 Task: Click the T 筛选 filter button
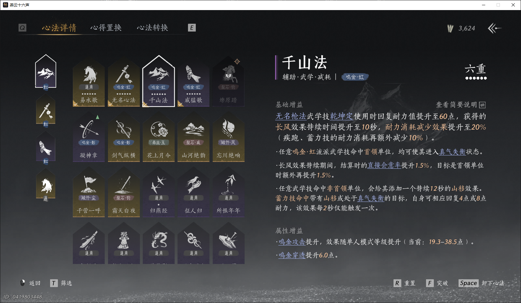(61, 283)
